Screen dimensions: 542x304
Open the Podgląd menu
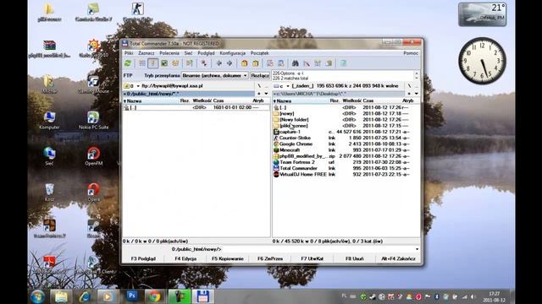tap(206, 53)
